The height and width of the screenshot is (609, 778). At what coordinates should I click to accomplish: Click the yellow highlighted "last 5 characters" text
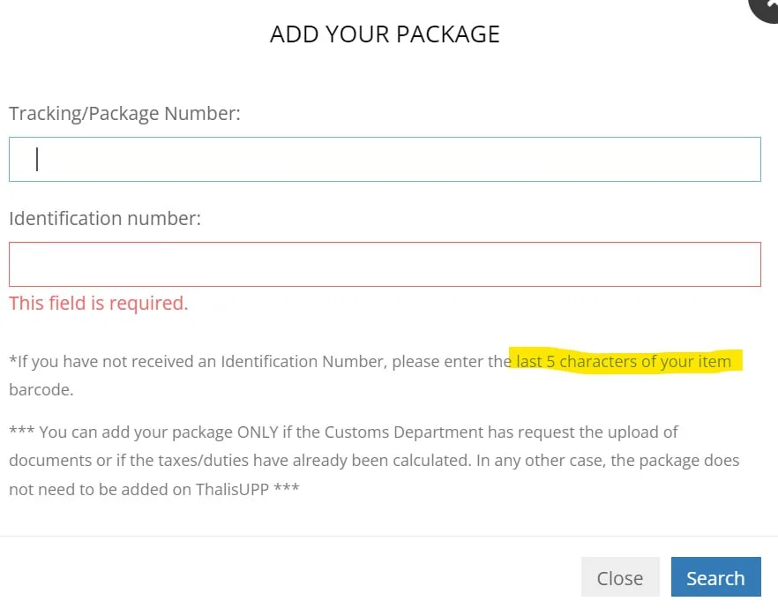point(623,361)
